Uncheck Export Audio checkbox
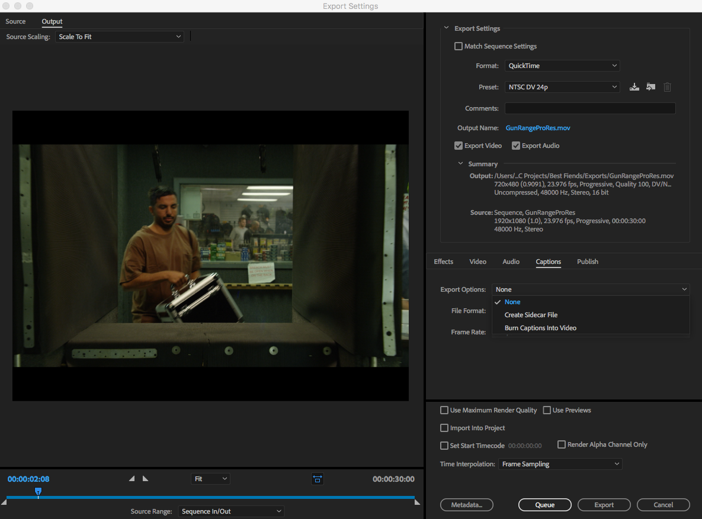This screenshot has height=519, width=702. 516,146
